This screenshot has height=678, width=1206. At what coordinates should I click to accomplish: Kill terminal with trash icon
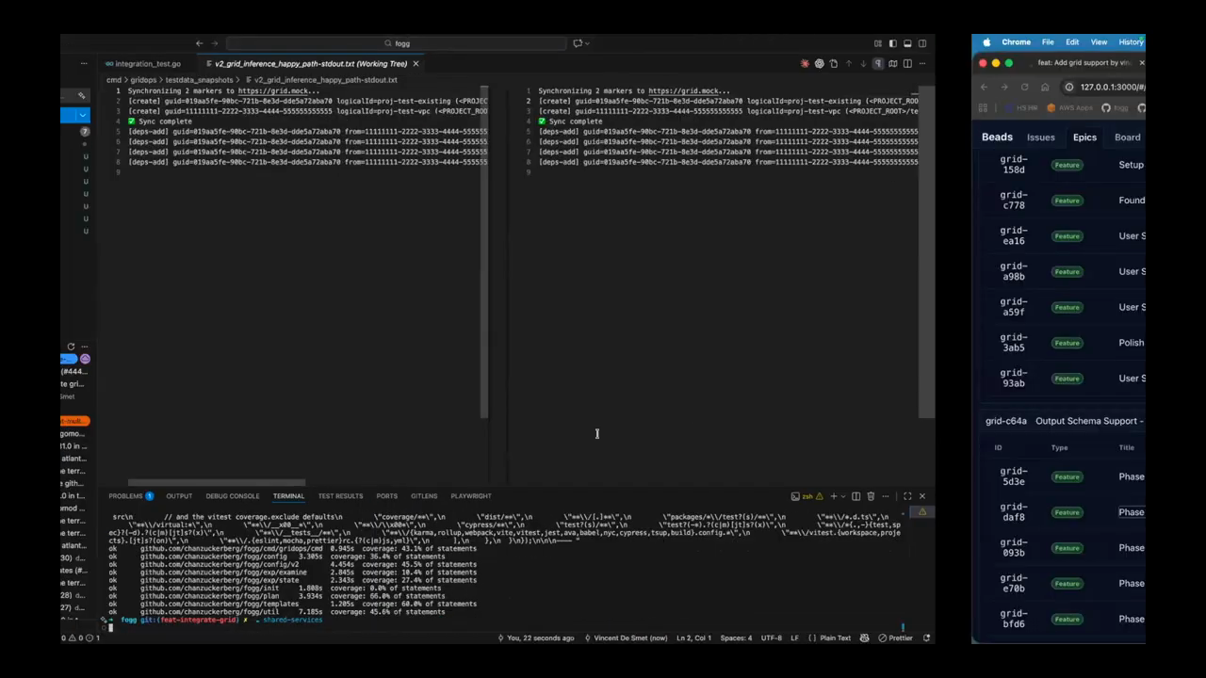pyautogui.click(x=871, y=496)
